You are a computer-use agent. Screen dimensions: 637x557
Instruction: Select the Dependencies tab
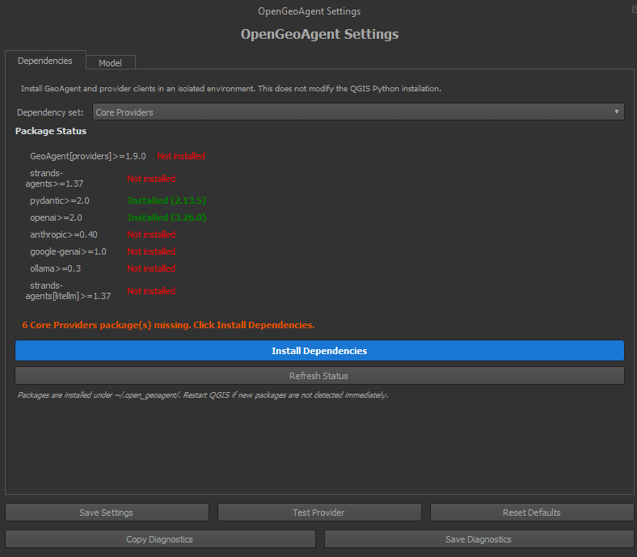45,61
